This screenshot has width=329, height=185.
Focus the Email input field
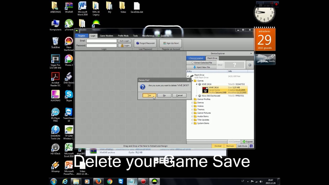102,41
